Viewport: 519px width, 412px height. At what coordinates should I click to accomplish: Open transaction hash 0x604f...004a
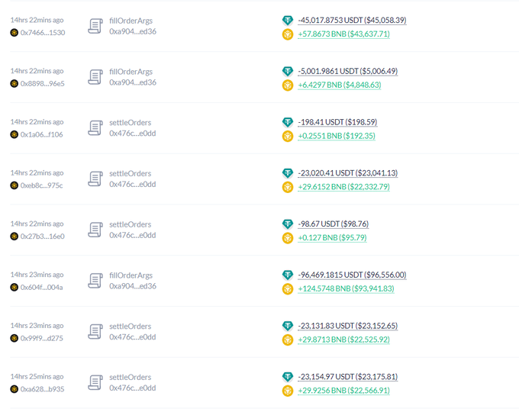(42, 287)
